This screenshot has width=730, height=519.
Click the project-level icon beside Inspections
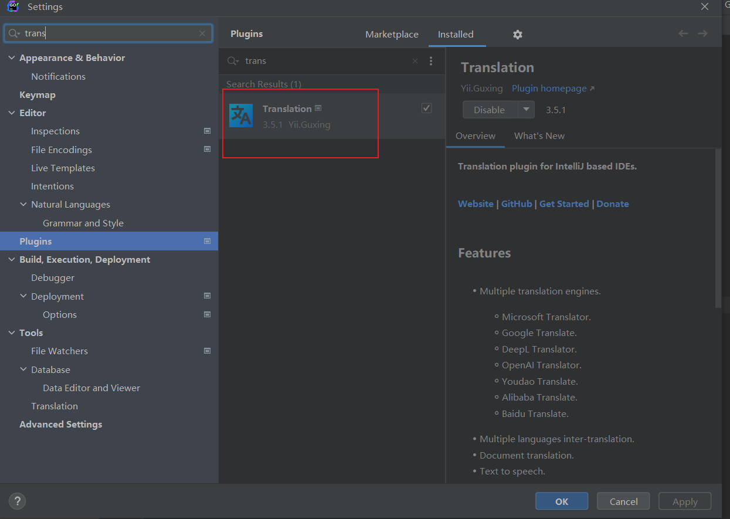point(207,131)
